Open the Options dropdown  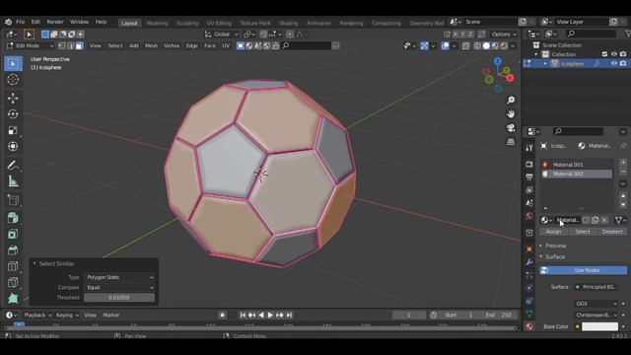[504, 35]
